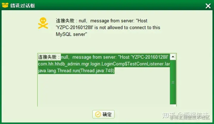The image size is (214, 124).
Task: Close the 错误对话框 error dialog
Action: click(x=208, y=6)
